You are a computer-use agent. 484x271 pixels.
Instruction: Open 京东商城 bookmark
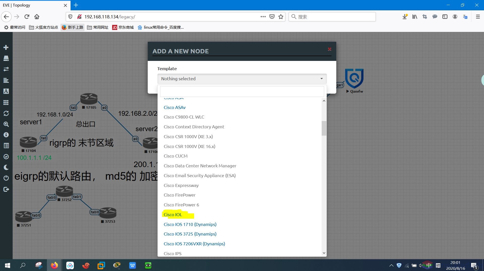(123, 27)
